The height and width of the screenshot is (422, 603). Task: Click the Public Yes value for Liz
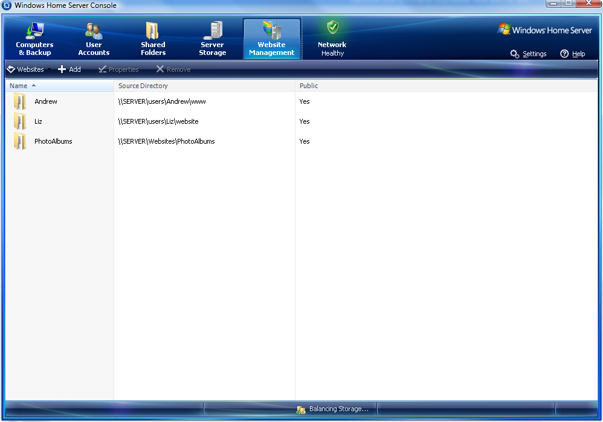pyautogui.click(x=304, y=121)
